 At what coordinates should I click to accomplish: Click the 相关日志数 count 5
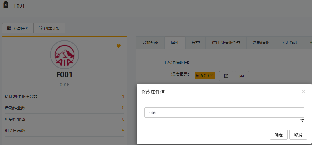pyautogui.click(x=123, y=131)
